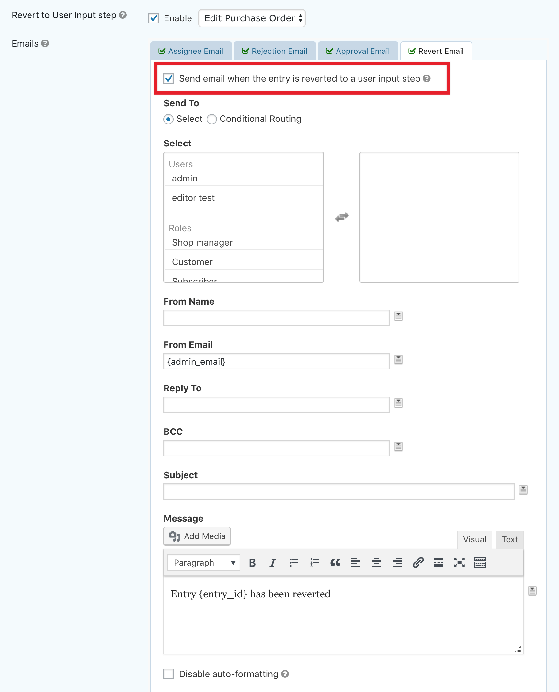
Task: Toggle the Enable revert checkbox
Action: [154, 18]
